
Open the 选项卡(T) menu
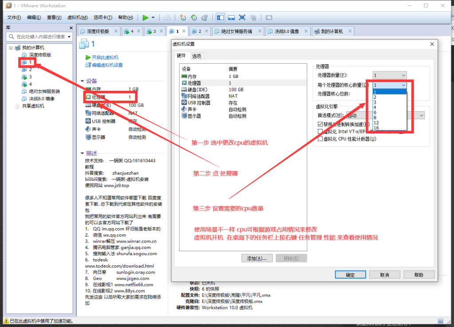coord(103,18)
